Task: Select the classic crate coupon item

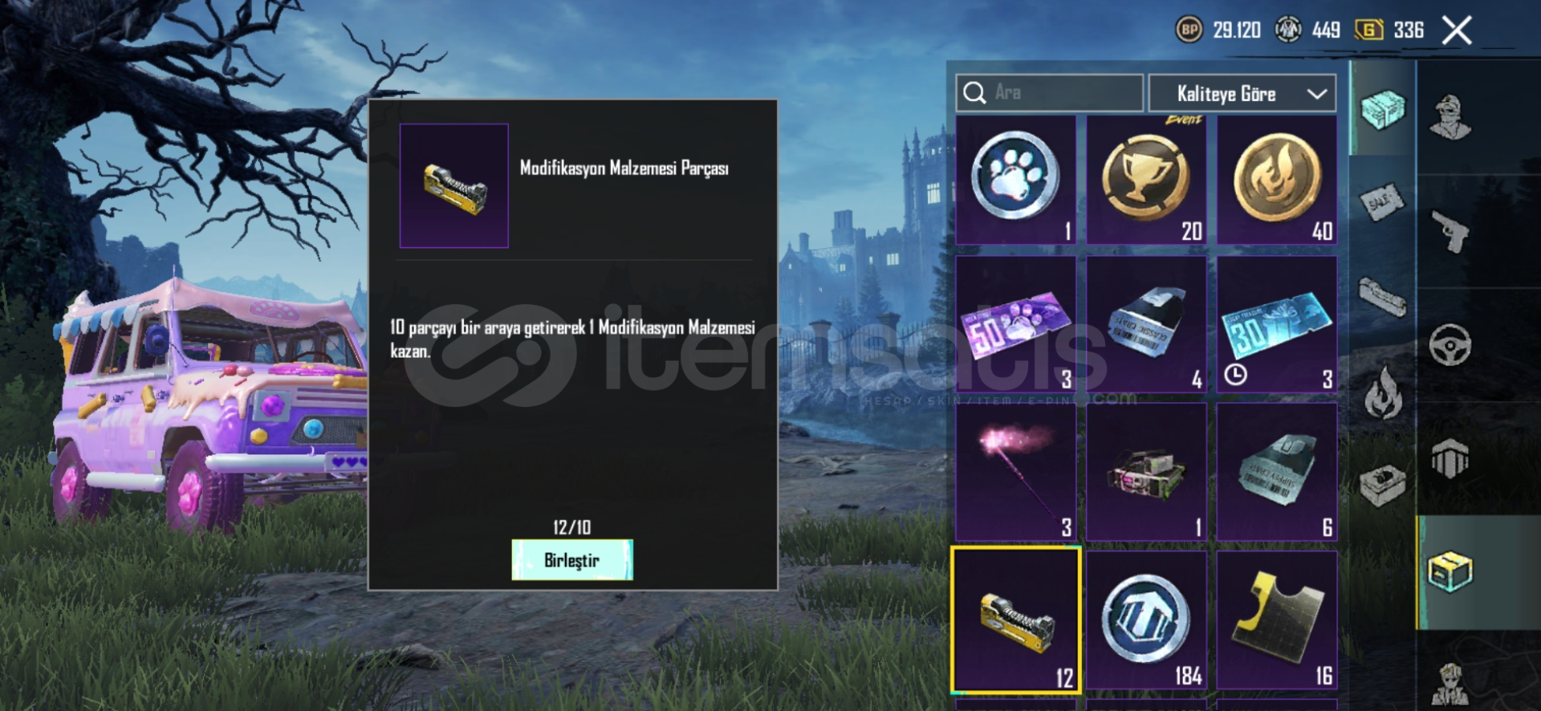Action: coord(1146,325)
